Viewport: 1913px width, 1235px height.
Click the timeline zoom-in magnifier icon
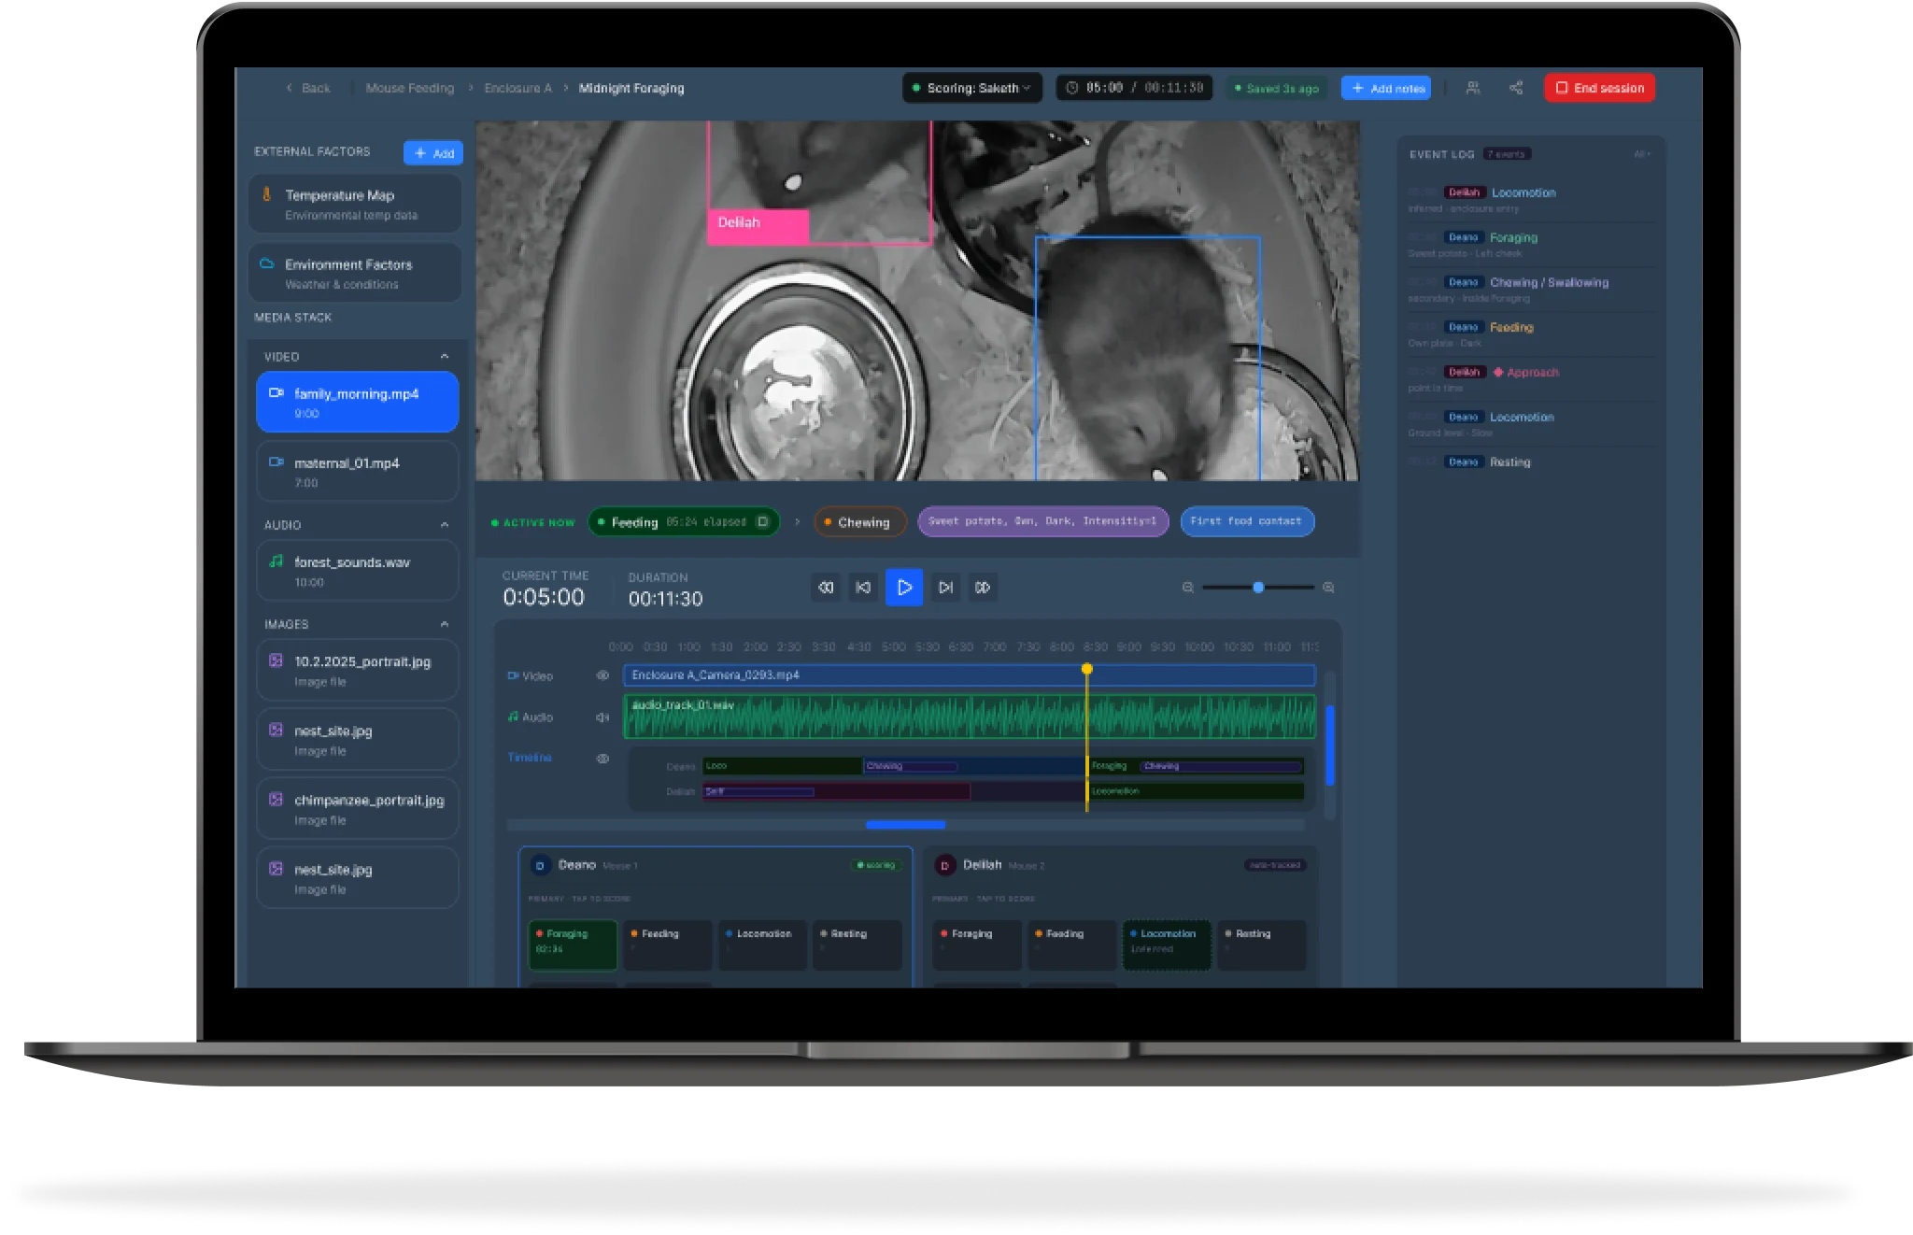pyautogui.click(x=1328, y=588)
